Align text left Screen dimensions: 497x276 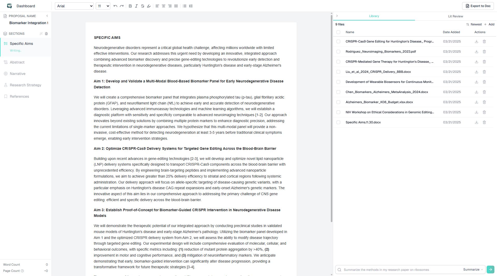click(157, 6)
